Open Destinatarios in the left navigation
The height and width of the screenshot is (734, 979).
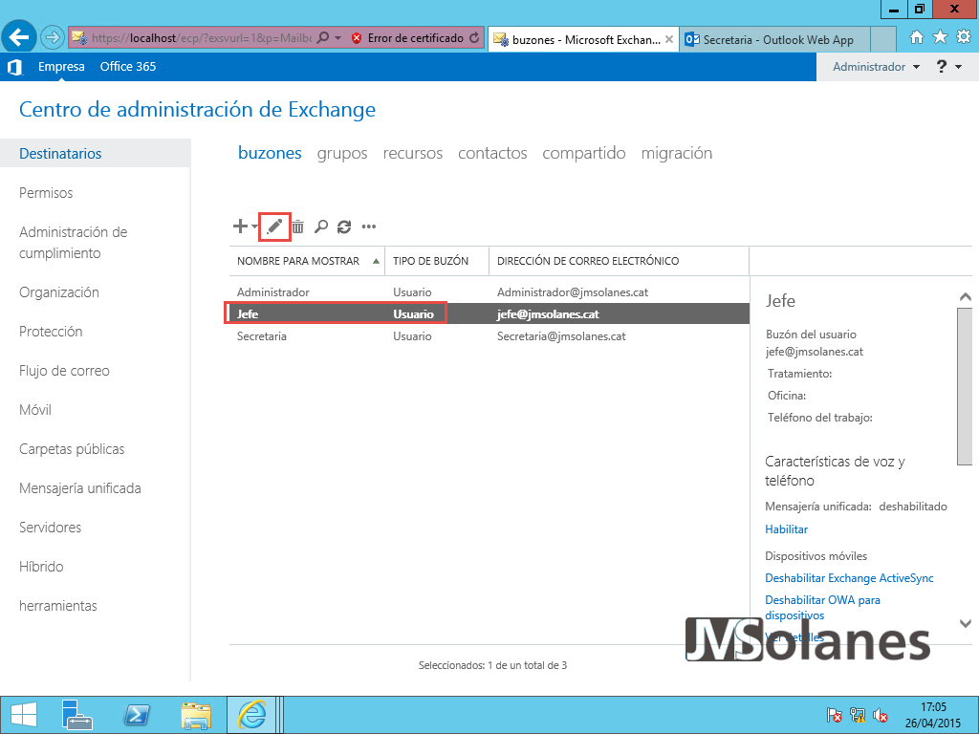coord(95,154)
